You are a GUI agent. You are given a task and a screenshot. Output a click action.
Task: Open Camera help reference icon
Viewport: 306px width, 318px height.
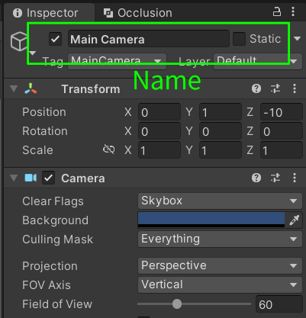click(x=256, y=178)
